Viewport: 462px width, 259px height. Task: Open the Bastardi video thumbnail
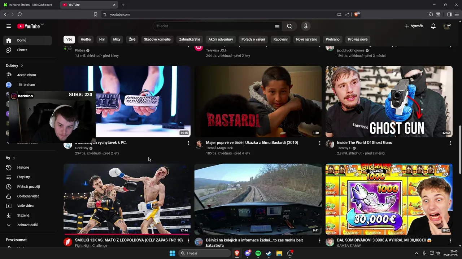pos(258,101)
